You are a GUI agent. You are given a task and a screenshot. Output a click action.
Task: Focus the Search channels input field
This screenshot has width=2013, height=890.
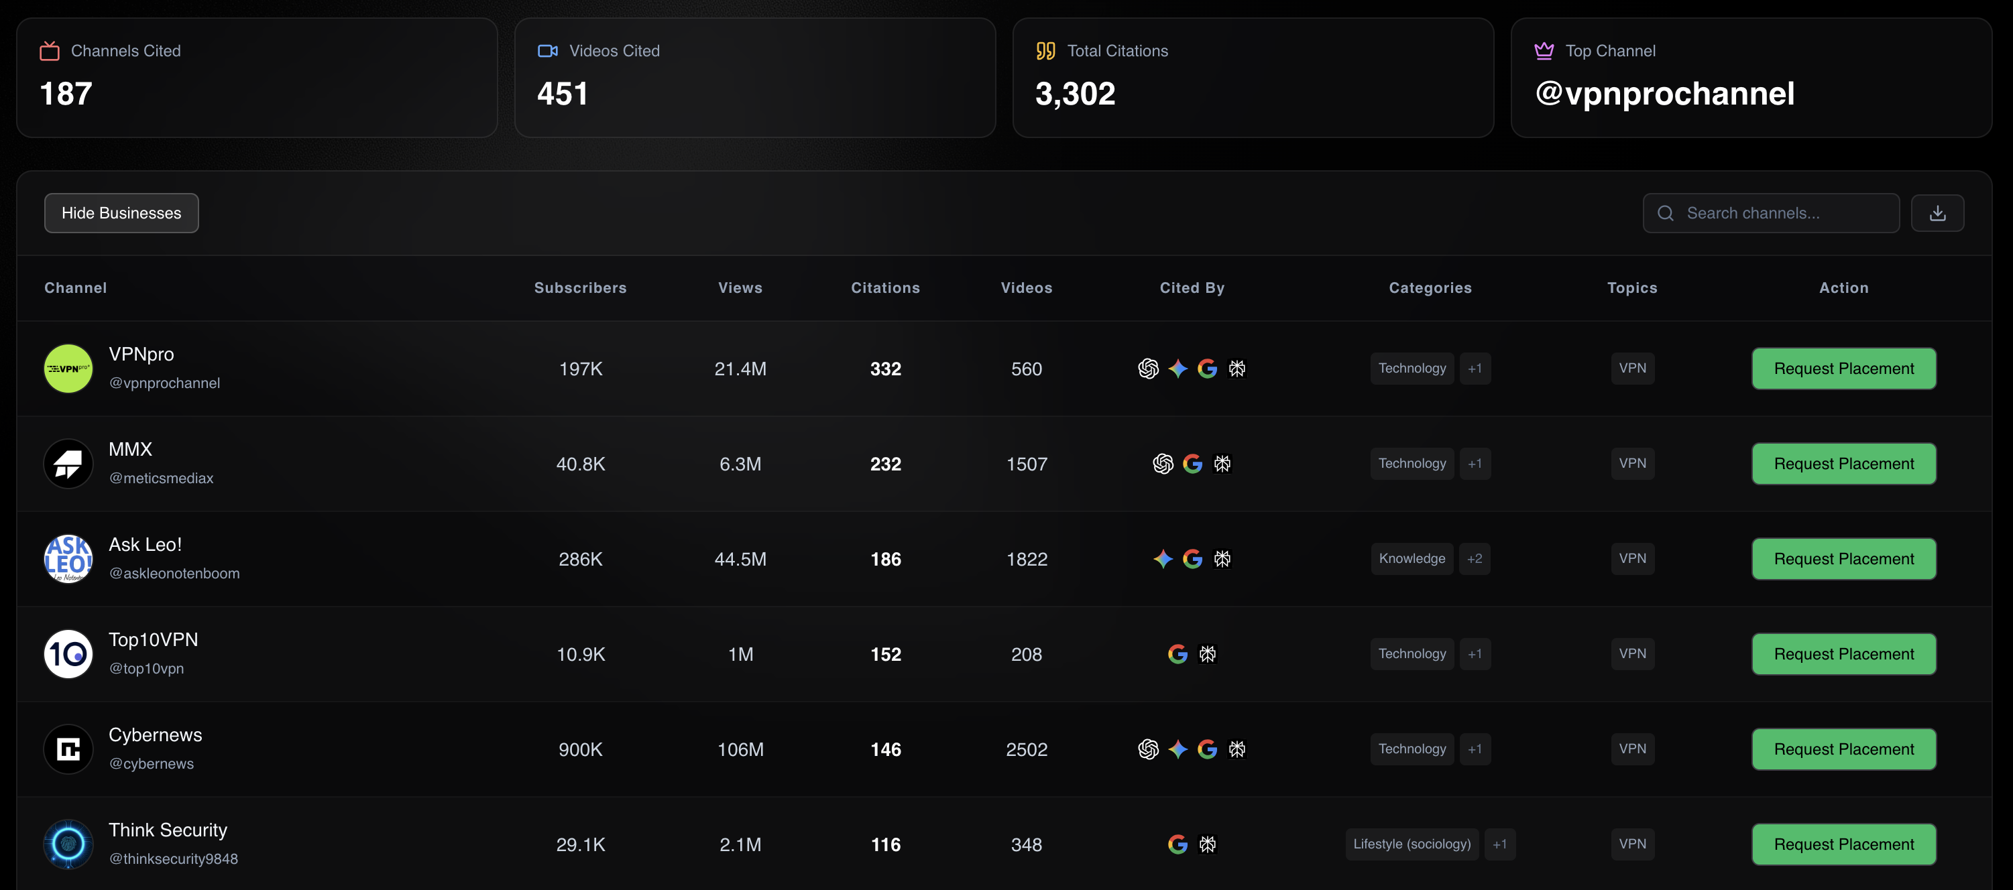point(1771,213)
